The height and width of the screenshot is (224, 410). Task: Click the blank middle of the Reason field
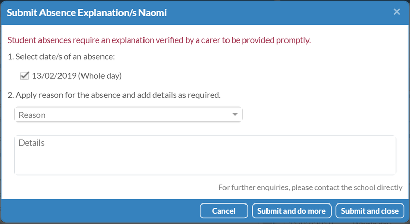click(136, 114)
